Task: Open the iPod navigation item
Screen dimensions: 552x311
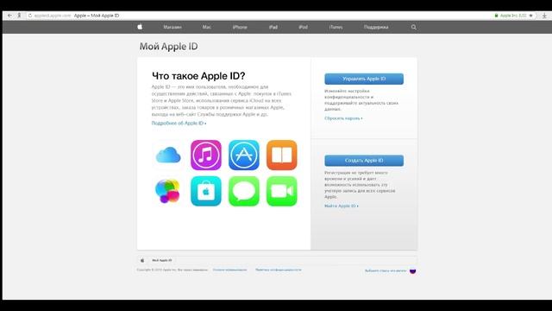Action: pyautogui.click(x=303, y=27)
